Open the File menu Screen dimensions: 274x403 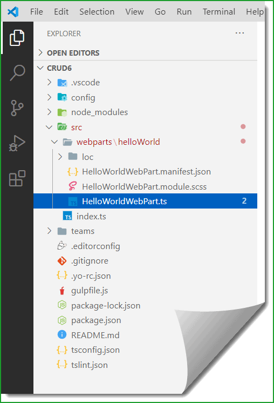(x=37, y=12)
